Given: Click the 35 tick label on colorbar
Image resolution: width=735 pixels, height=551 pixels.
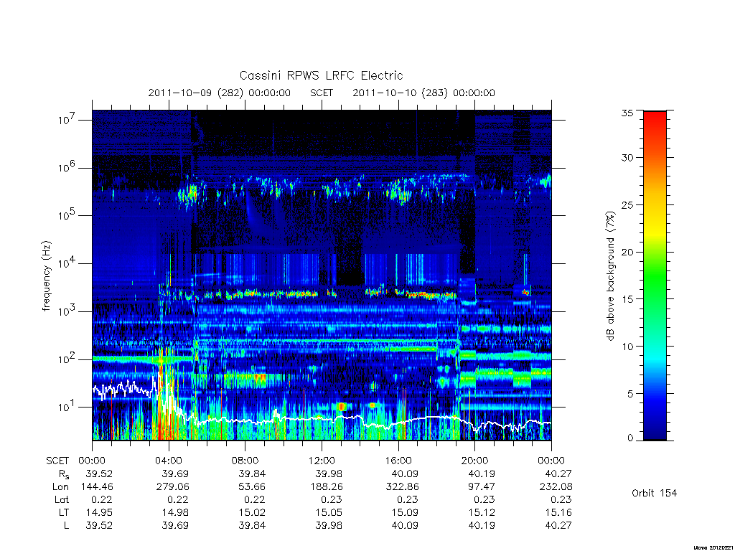Looking at the screenshot, I should [x=627, y=113].
